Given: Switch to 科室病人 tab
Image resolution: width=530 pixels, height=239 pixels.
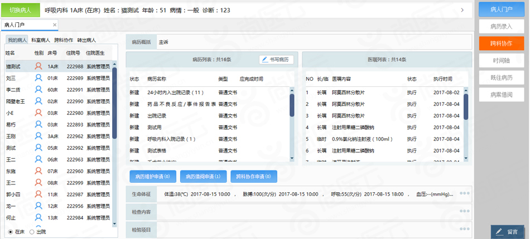Looking at the screenshot, I should pyautogui.click(x=41, y=40).
